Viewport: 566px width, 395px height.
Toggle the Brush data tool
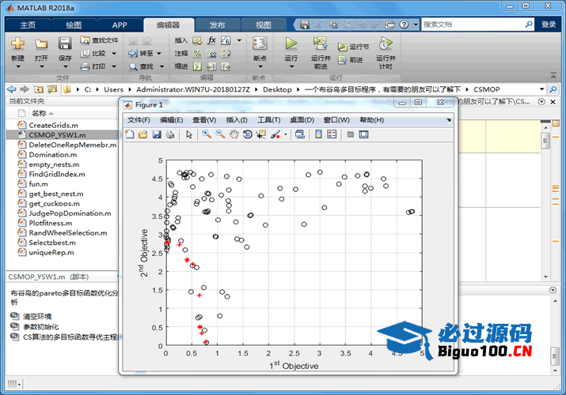(274, 135)
